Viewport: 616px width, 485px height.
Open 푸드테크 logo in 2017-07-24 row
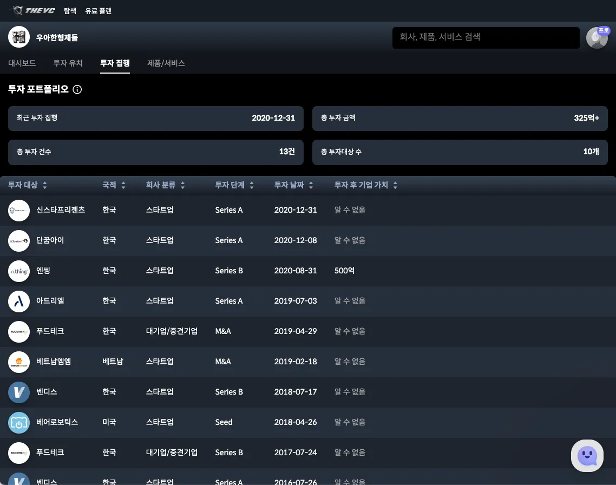19,453
